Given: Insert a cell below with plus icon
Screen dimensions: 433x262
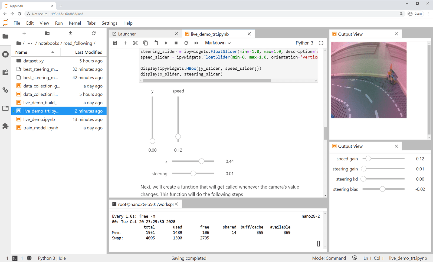Looking at the screenshot, I should pyautogui.click(x=125, y=43).
